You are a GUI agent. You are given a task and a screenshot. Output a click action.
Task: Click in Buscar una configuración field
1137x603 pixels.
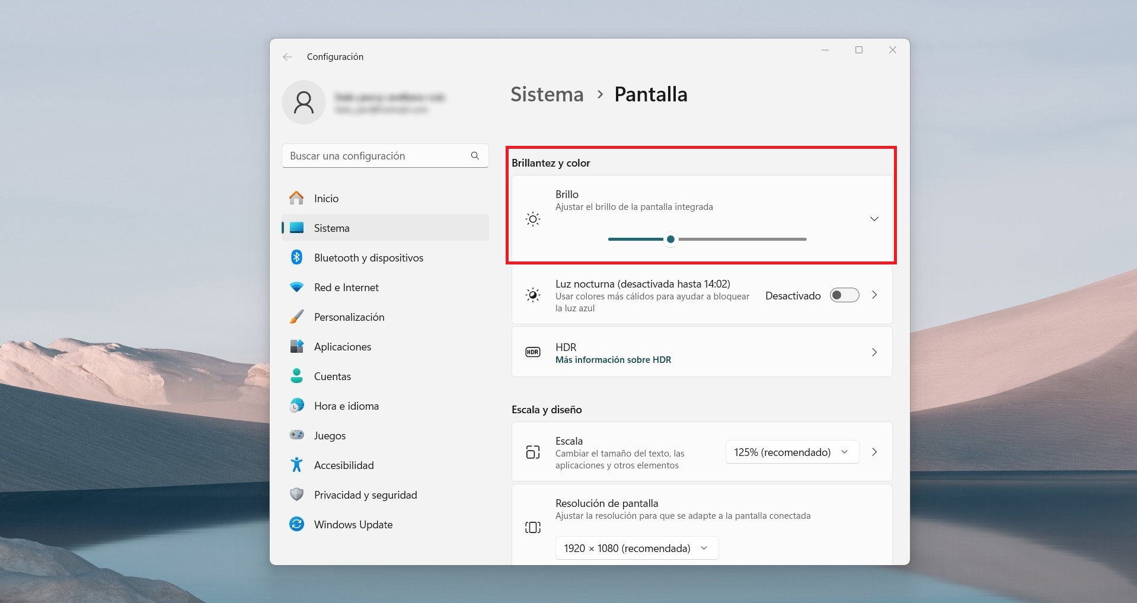pyautogui.click(x=385, y=155)
